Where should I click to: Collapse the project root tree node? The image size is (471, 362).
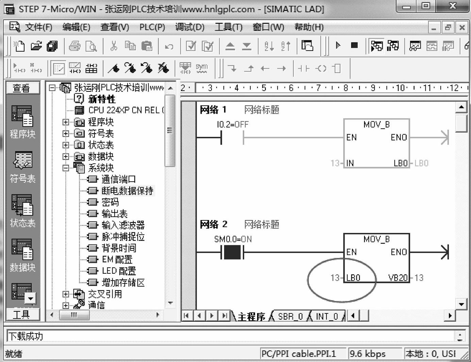(x=52, y=88)
